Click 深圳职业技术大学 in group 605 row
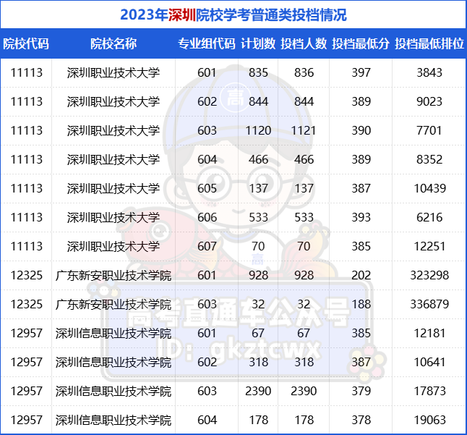This screenshot has height=435, width=467. pyautogui.click(x=113, y=188)
